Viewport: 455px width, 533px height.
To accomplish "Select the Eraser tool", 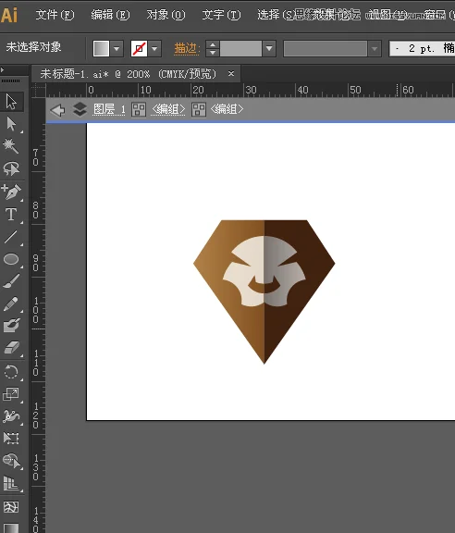I will pos(11,348).
